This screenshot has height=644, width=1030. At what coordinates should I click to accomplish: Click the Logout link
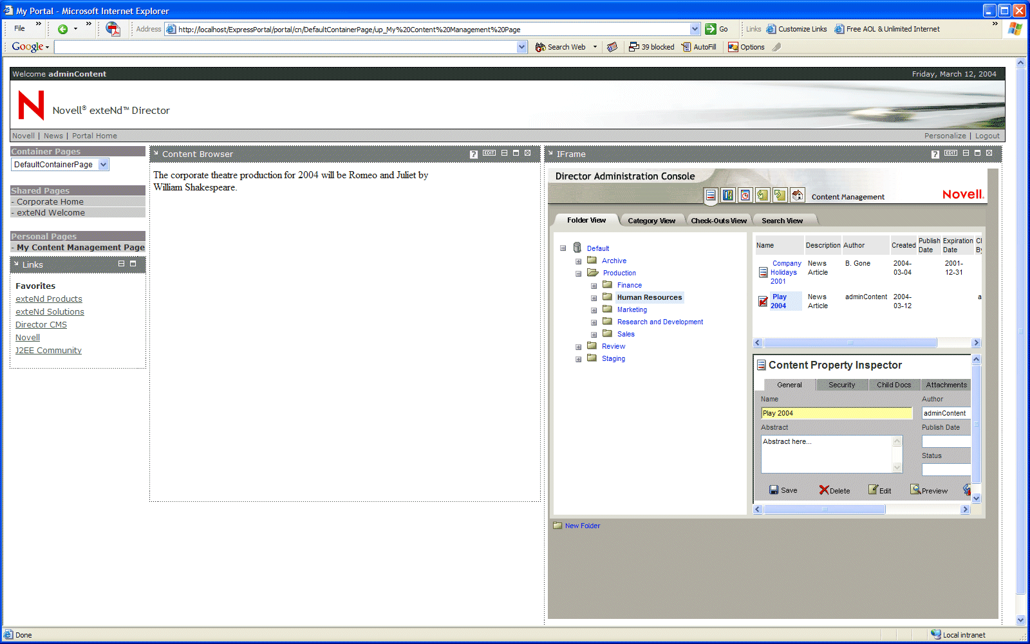click(x=988, y=136)
